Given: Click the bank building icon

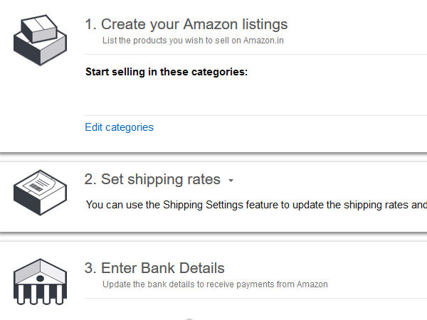Looking at the screenshot, I should [x=40, y=281].
